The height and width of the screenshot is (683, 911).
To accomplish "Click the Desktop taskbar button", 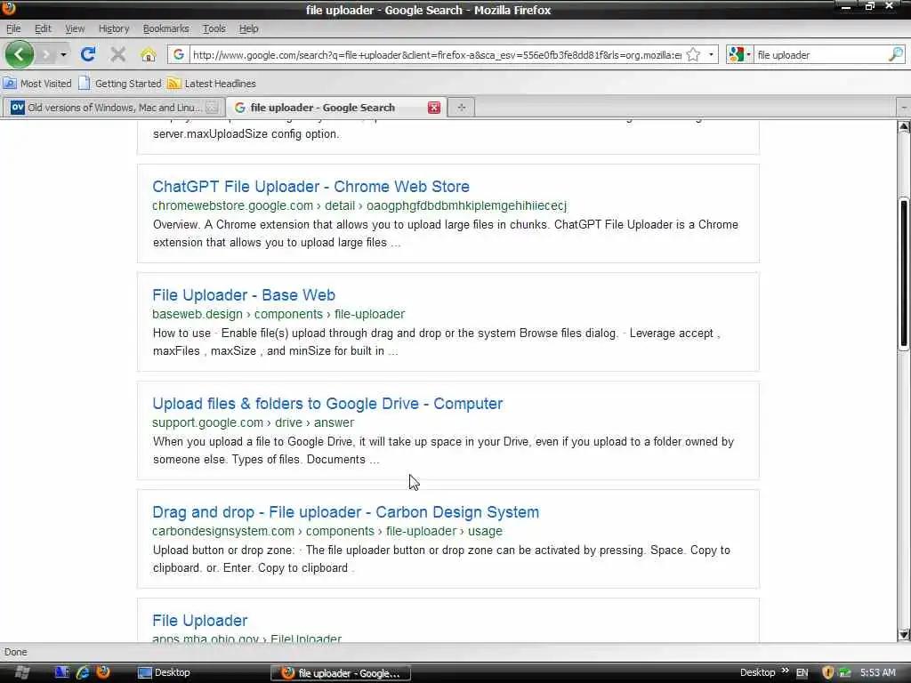I will (x=165, y=672).
